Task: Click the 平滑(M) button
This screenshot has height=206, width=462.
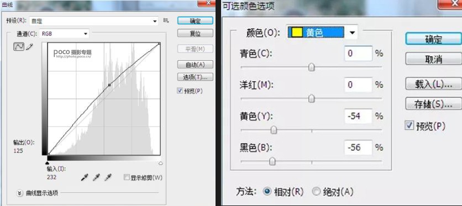Action: coord(195,49)
